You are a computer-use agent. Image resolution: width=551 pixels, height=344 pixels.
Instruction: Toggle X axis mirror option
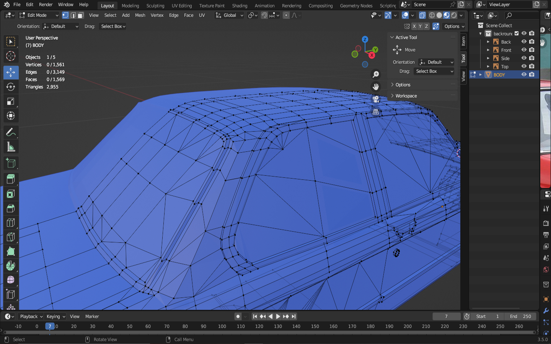414,26
